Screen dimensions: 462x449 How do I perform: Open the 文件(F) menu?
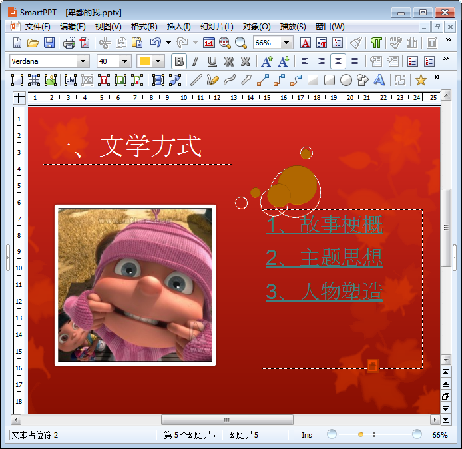(x=37, y=27)
